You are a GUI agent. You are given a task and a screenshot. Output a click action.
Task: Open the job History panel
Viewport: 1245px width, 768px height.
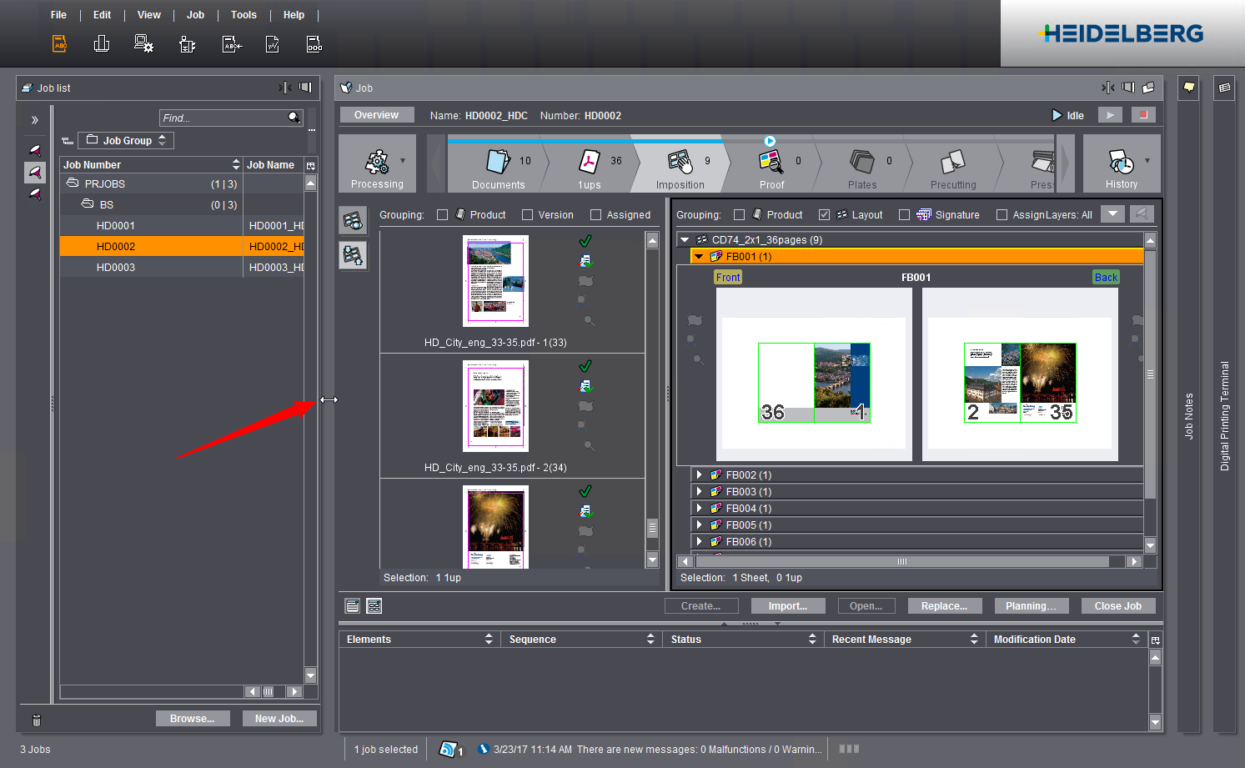(1121, 163)
